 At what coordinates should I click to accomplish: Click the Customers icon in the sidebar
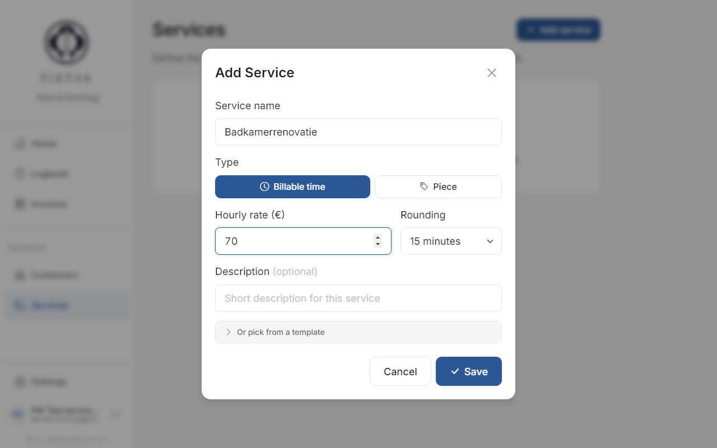click(x=19, y=275)
